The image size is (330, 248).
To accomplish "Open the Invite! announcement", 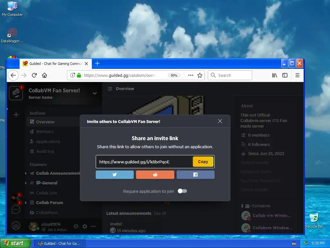I will coord(116,224).
